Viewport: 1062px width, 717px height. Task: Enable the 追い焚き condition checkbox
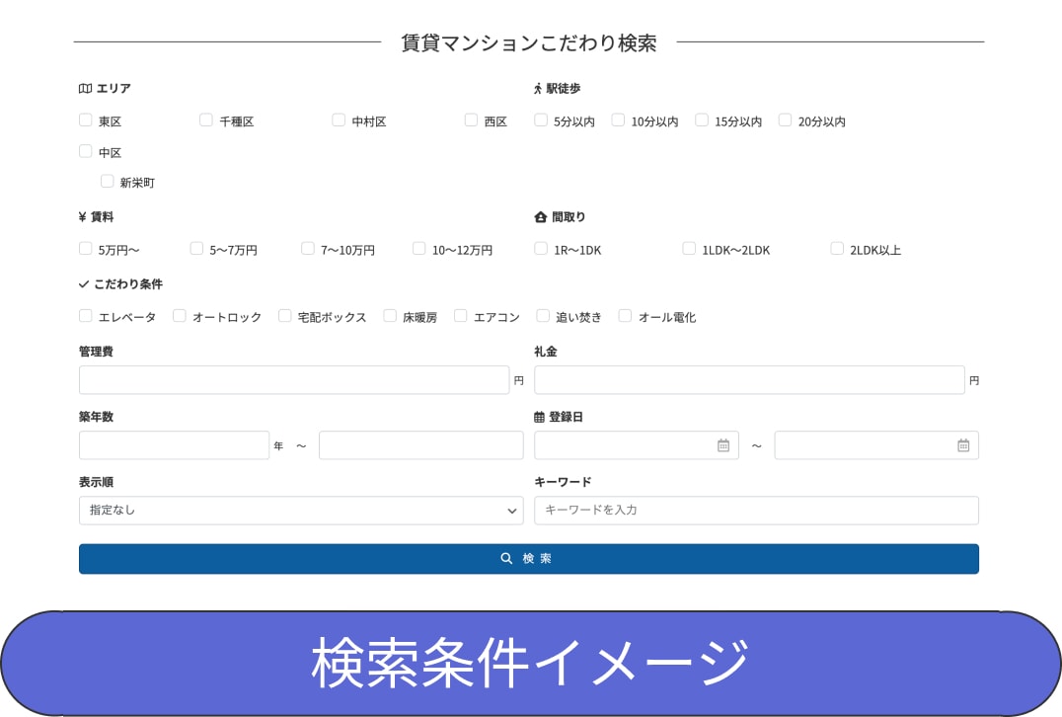click(543, 316)
